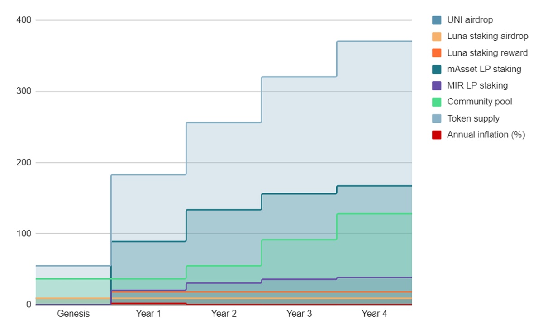Viewport: 543px width, 334px height.
Task: Click the Luna staking airdrop color swatch
Action: tap(437, 37)
